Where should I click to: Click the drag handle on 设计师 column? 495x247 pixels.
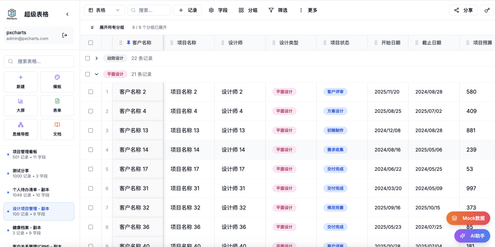pos(223,43)
